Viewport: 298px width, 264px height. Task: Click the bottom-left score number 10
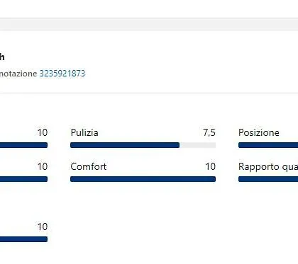43,226
